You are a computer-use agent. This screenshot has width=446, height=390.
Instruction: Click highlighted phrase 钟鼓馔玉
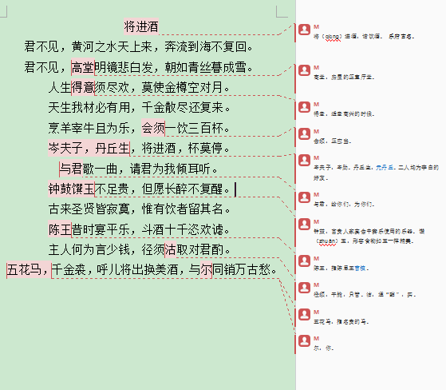(x=71, y=189)
